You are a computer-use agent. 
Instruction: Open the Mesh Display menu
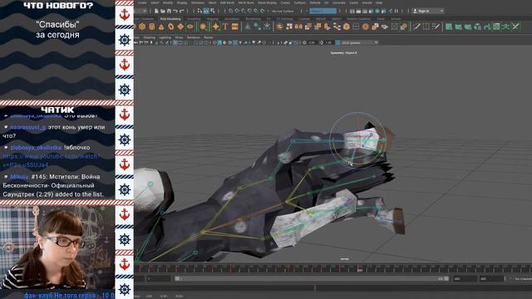267,2
